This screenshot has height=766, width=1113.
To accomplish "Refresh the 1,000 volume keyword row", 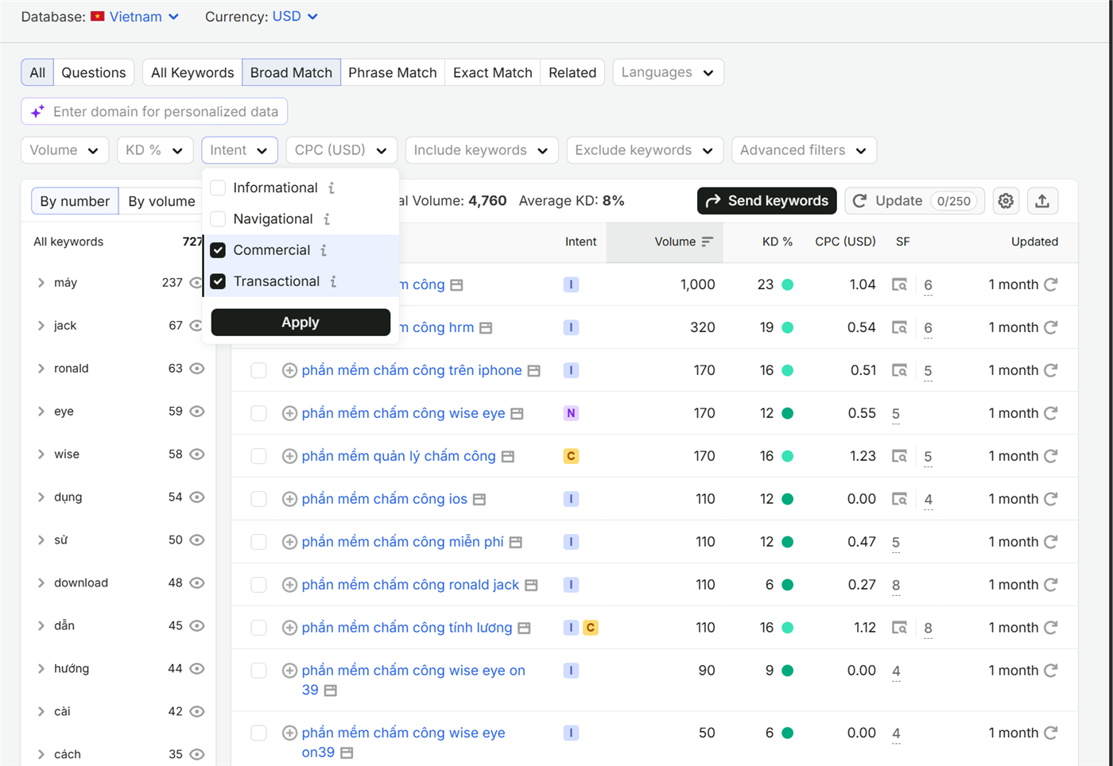I will coord(1051,284).
